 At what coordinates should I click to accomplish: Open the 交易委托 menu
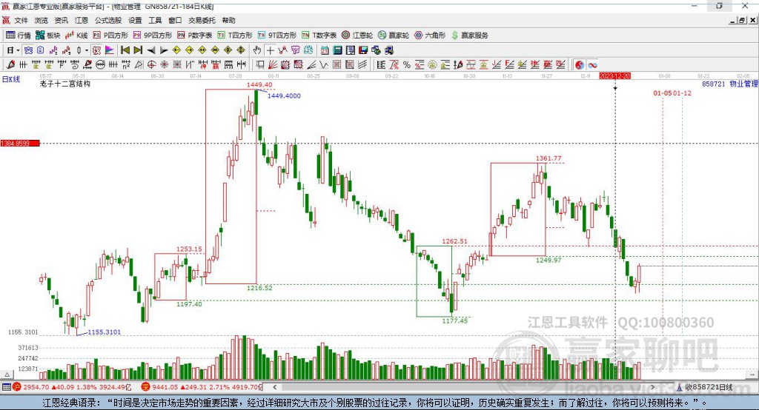[x=202, y=20]
